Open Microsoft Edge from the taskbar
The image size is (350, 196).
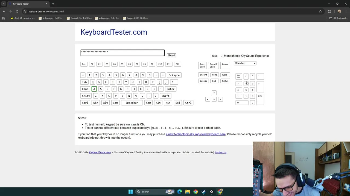pos(179,192)
